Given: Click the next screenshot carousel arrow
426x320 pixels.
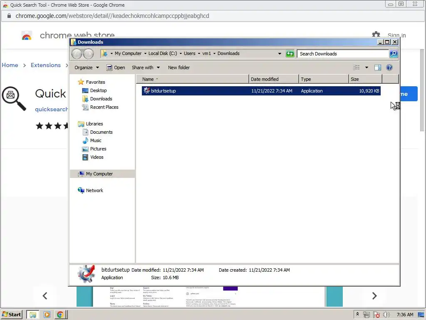Looking at the screenshot, I should [374, 296].
